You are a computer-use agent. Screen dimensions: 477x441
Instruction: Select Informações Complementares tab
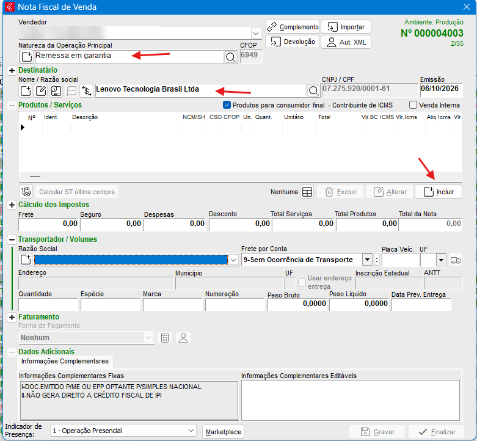(65, 361)
